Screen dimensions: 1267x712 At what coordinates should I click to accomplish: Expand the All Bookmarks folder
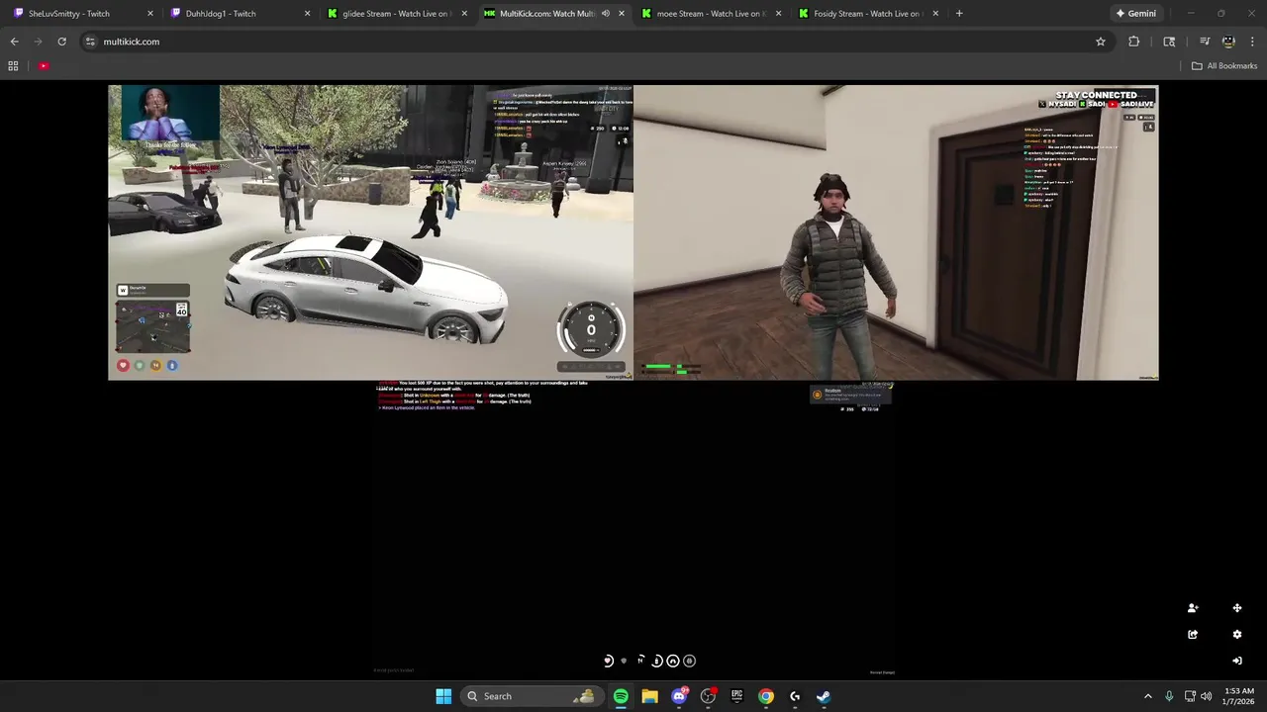point(1224,66)
